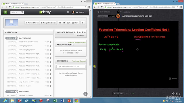
Task: Click play indicator on Lecture 6 row
Action: click(51, 62)
